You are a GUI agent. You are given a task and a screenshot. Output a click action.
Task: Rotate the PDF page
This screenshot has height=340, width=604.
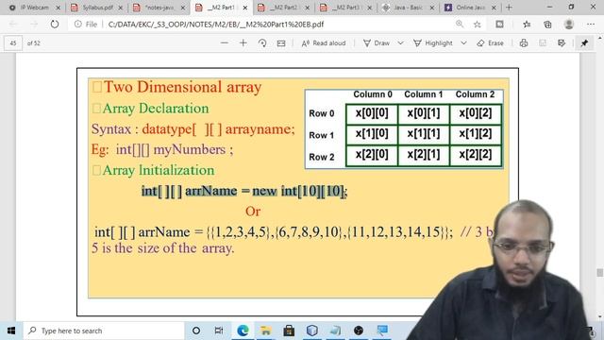262,43
